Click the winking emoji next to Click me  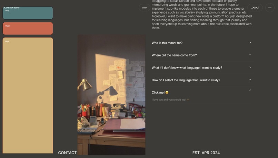tap(167, 93)
